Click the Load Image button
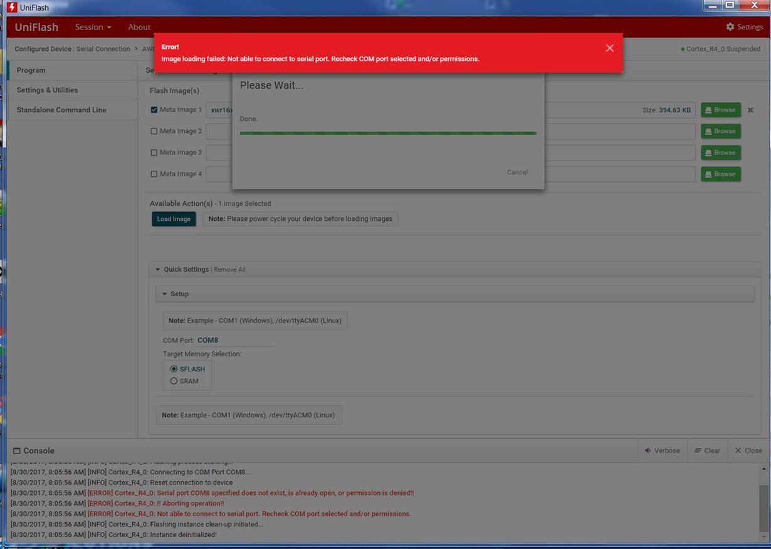Screen dimensions: 771x549 click(x=174, y=219)
